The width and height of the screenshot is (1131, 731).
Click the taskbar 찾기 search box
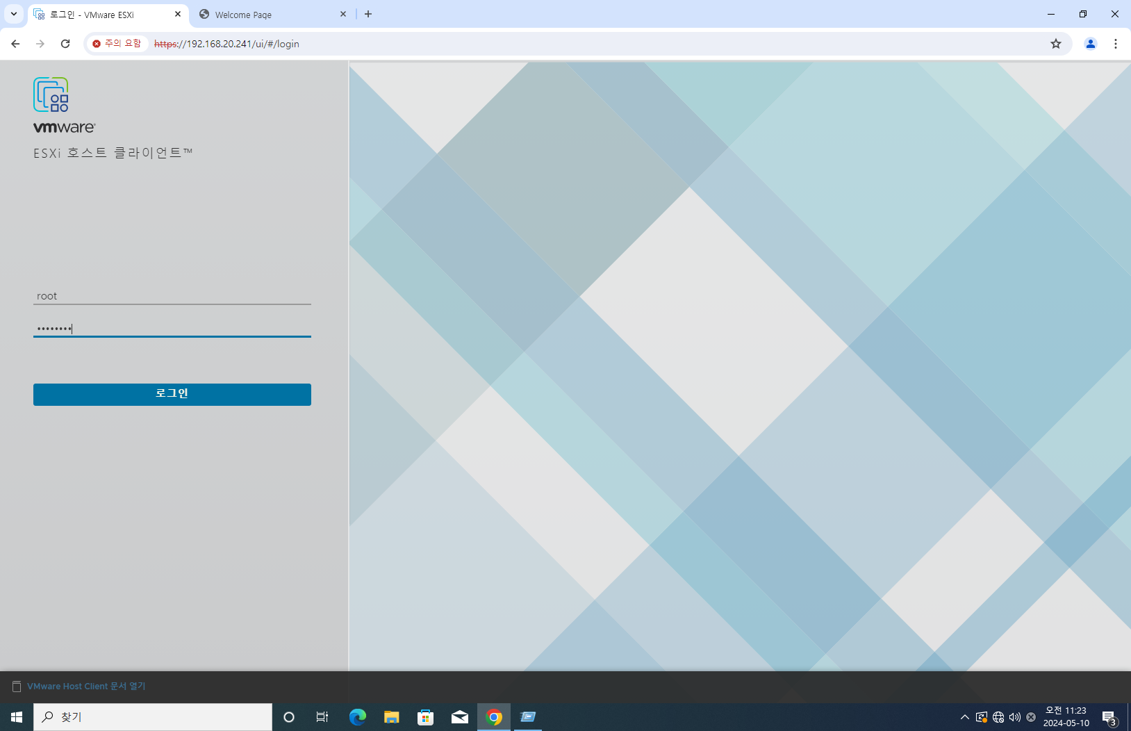pos(153,717)
